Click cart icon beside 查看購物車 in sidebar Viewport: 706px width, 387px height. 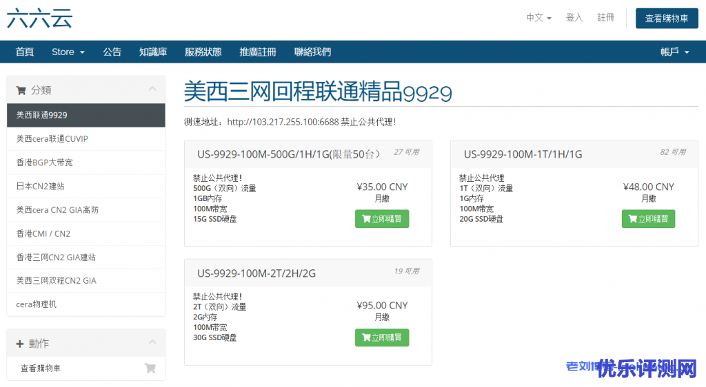point(150,368)
